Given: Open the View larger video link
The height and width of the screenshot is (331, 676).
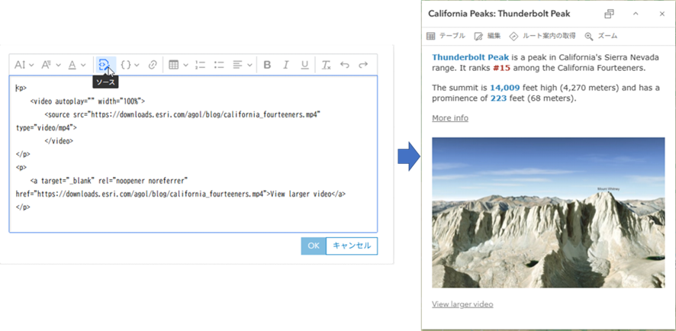Looking at the screenshot, I should click(x=462, y=304).
